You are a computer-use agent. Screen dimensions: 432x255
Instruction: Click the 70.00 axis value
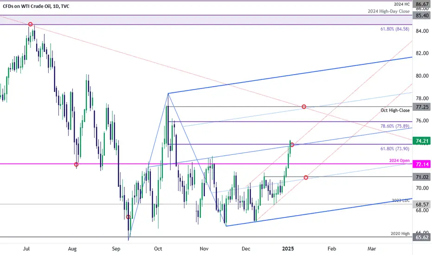(422, 188)
